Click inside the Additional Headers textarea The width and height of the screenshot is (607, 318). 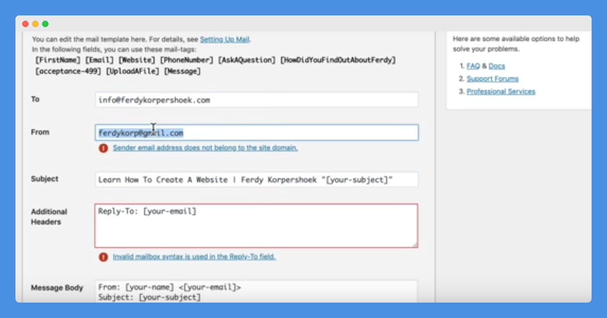257,225
